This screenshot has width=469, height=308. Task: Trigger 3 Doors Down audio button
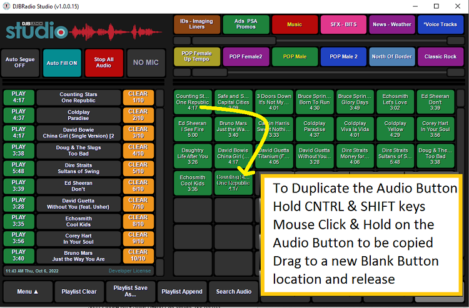click(274, 102)
